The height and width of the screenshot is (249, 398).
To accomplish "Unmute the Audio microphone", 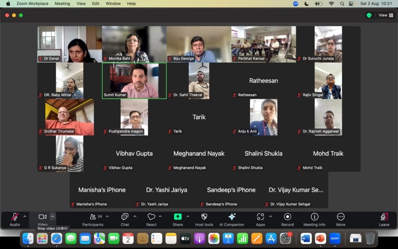I will [15, 220].
